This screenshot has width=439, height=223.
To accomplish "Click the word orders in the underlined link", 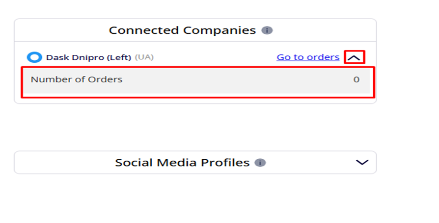I will click(x=323, y=57).
